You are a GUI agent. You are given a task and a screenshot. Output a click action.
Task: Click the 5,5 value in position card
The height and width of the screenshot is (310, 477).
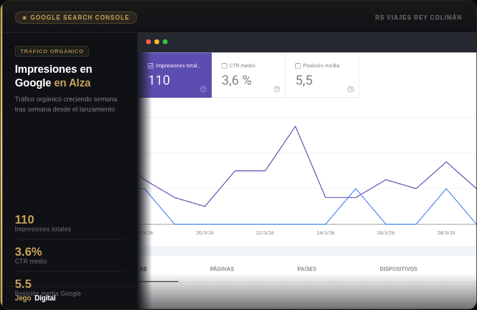304,80
